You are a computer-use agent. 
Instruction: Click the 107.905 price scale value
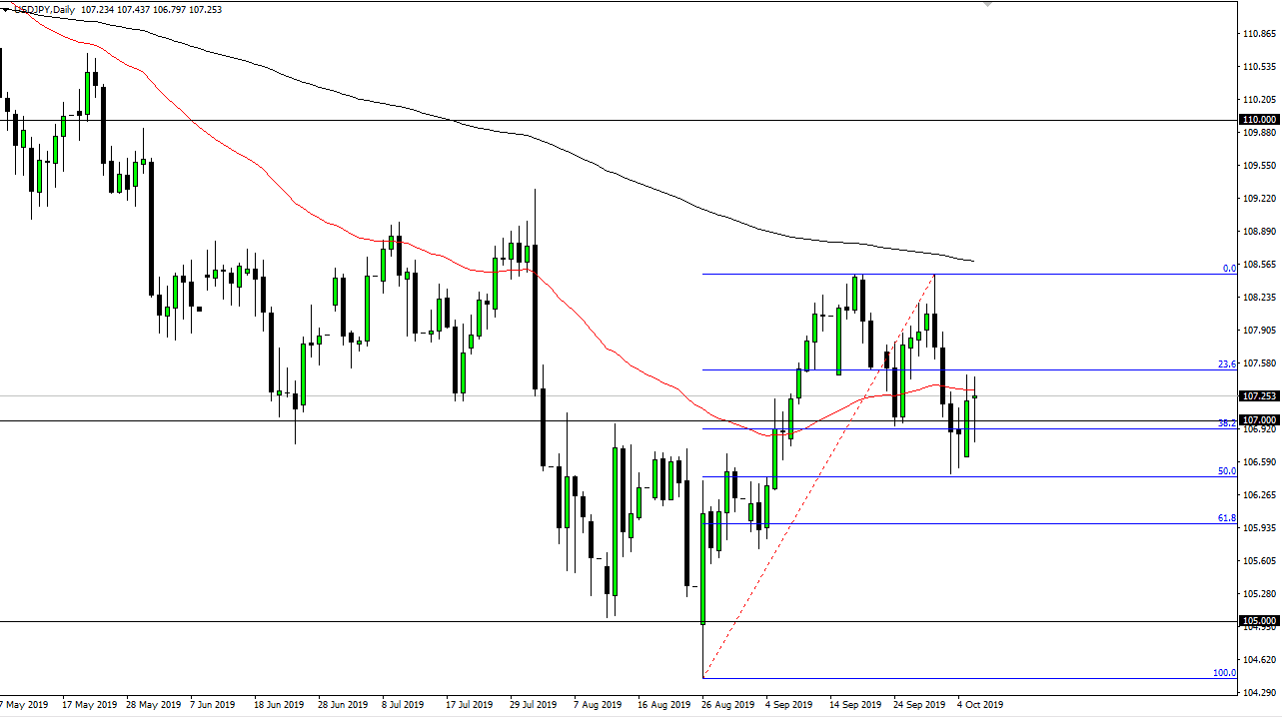pos(1261,331)
